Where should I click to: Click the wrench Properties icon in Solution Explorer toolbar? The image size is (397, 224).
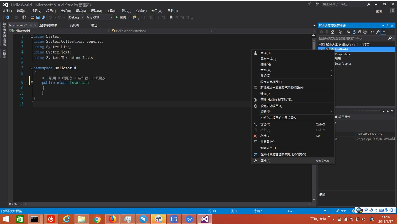pos(378,32)
